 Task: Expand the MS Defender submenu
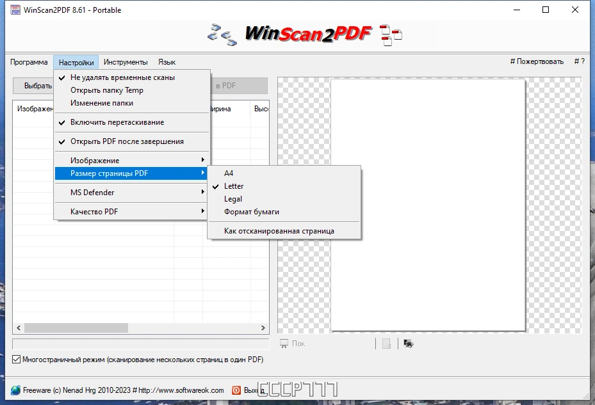pyautogui.click(x=132, y=193)
